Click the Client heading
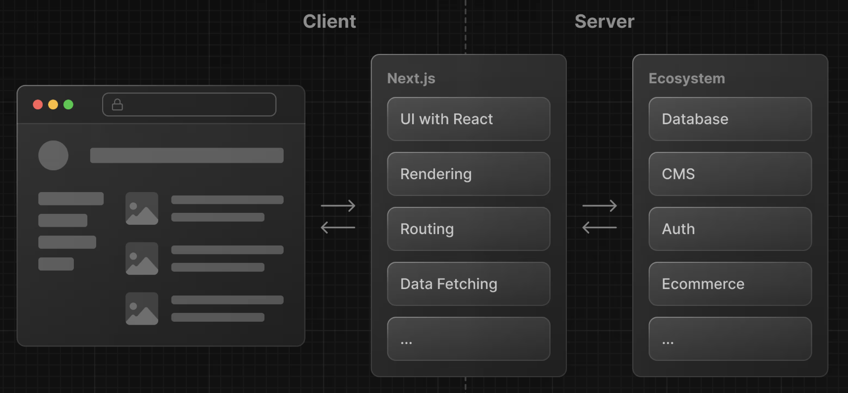The height and width of the screenshot is (393, 848). coord(329,21)
